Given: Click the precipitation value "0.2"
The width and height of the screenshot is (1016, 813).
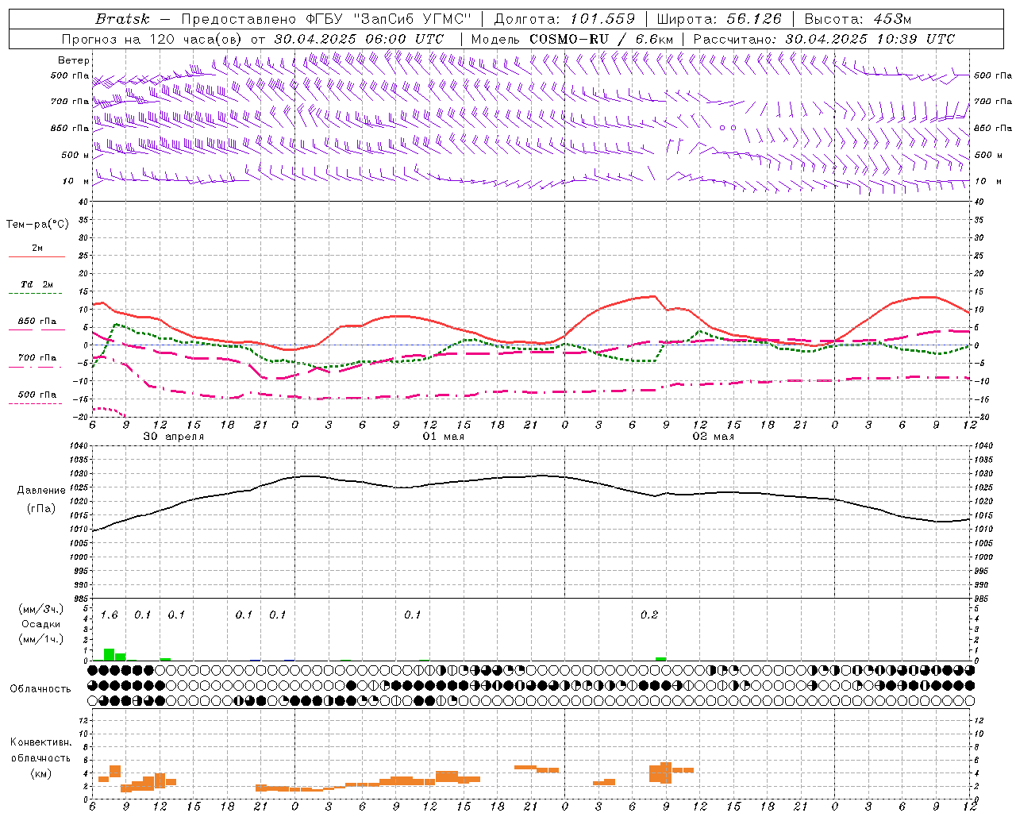Looking at the screenshot, I should [x=649, y=615].
